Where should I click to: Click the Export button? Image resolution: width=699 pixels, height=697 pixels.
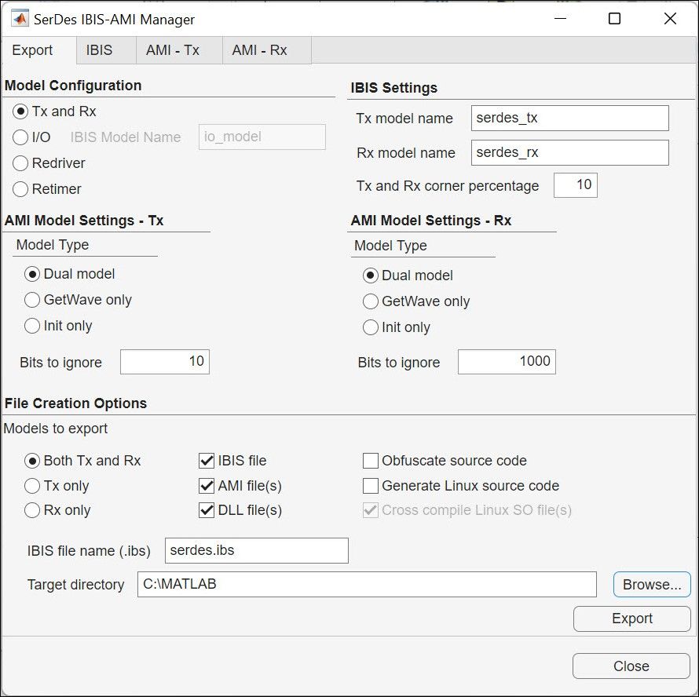pyautogui.click(x=631, y=619)
